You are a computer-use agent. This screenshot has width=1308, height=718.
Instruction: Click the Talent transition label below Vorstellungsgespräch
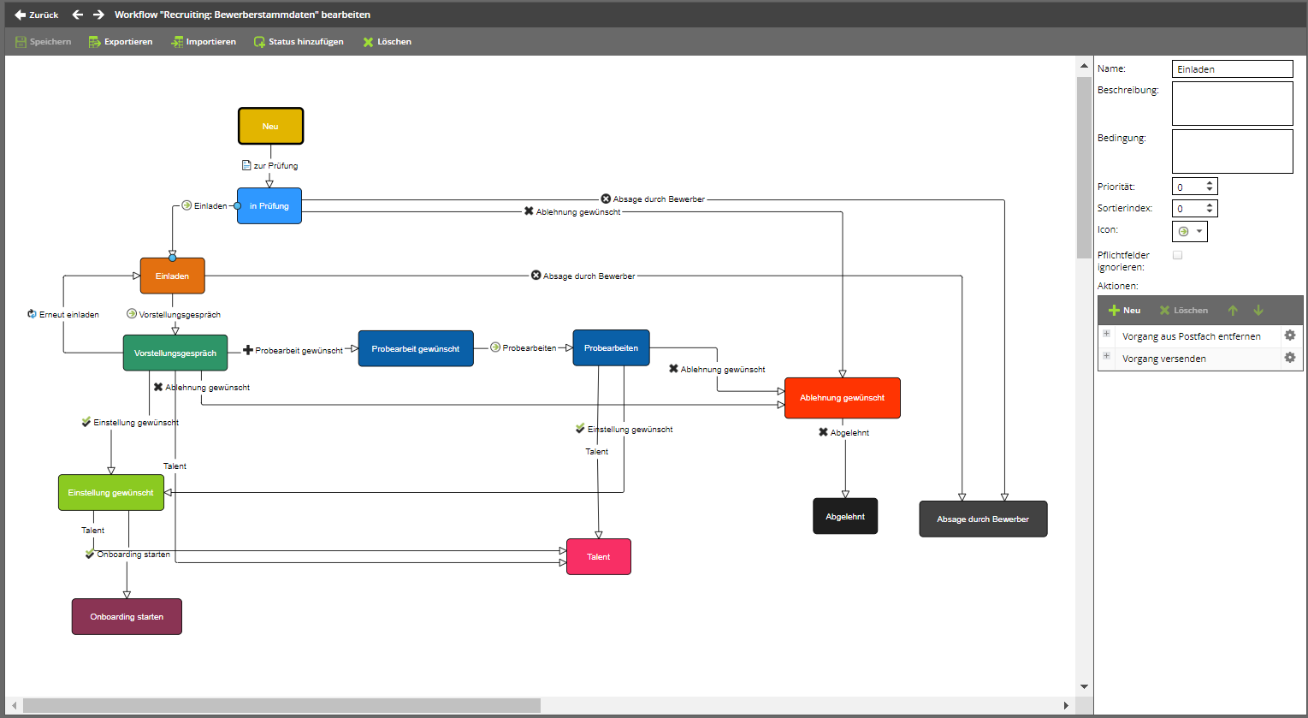[175, 466]
